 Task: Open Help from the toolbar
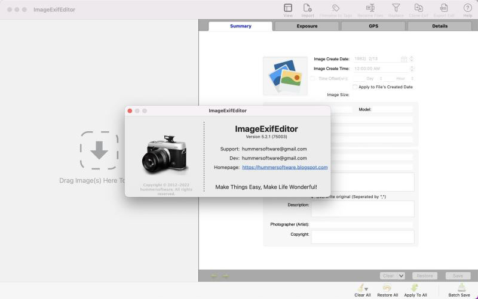pos(468,8)
